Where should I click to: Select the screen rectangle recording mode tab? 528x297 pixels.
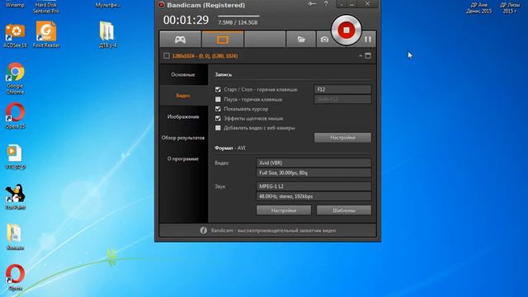click(x=223, y=40)
